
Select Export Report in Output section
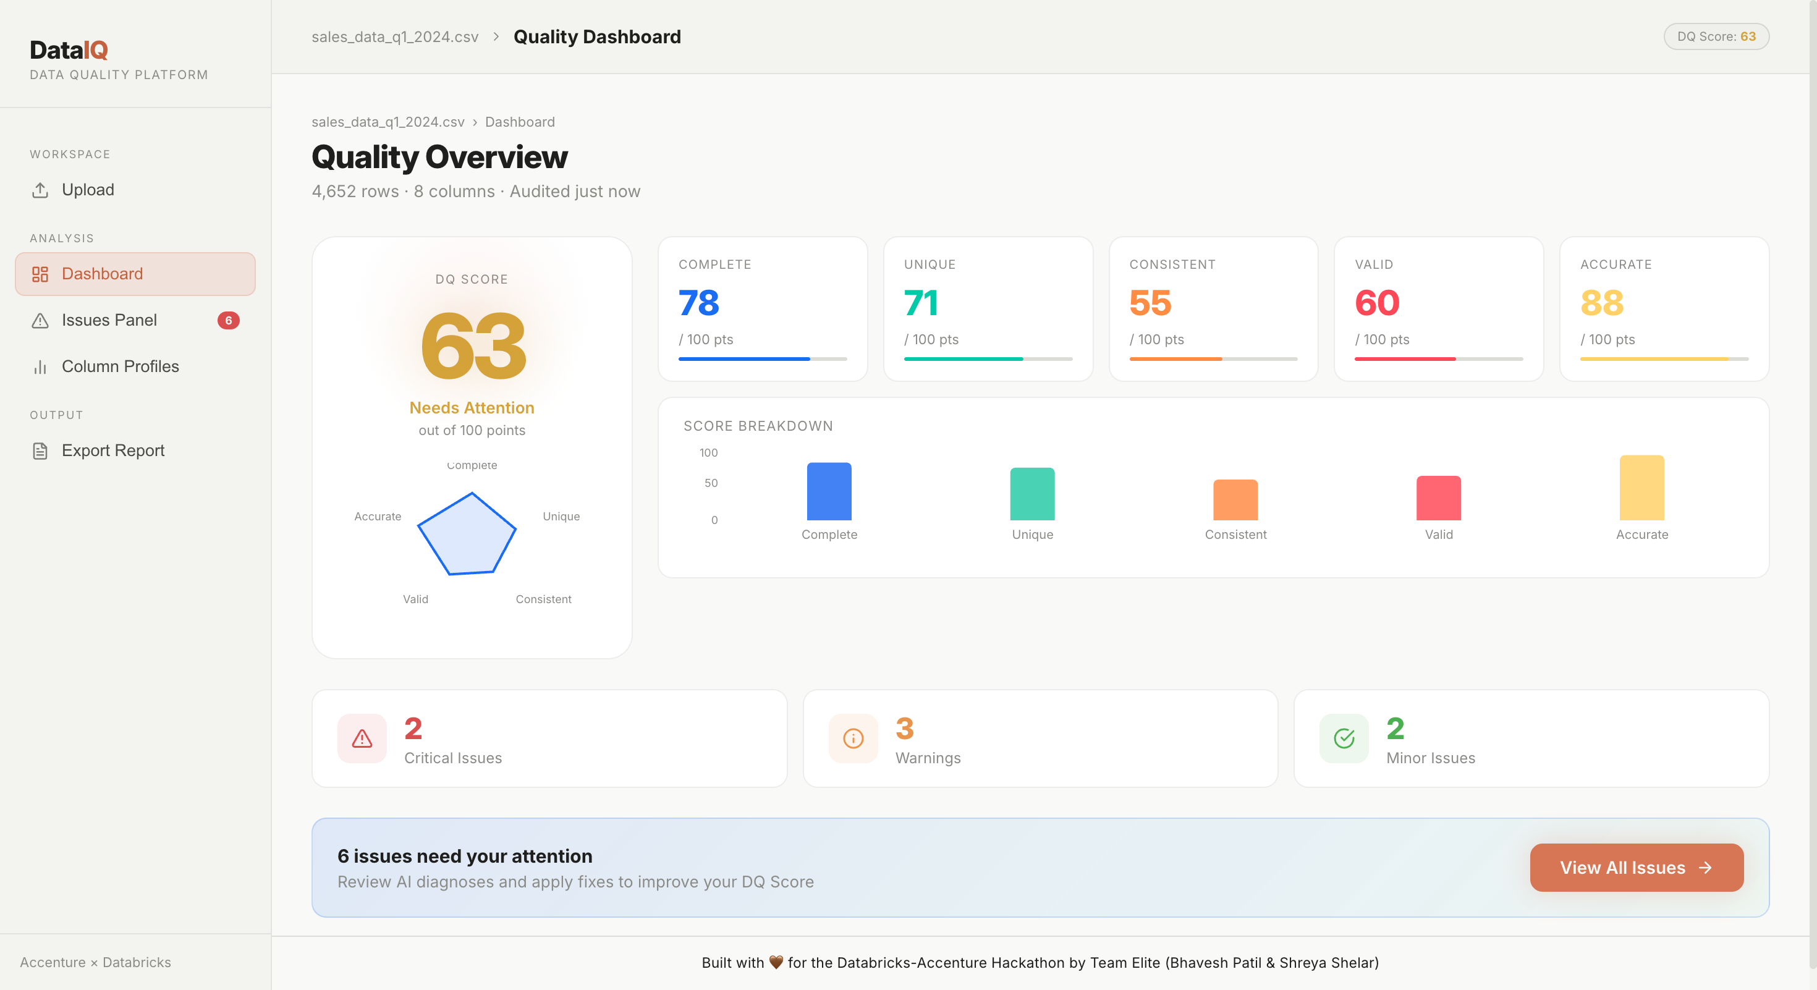(x=113, y=451)
